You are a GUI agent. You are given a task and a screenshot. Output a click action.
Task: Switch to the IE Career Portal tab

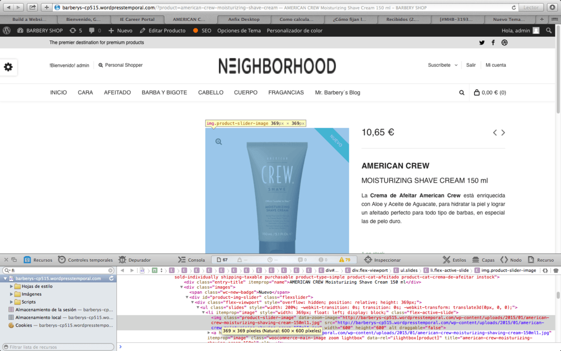[x=137, y=19]
